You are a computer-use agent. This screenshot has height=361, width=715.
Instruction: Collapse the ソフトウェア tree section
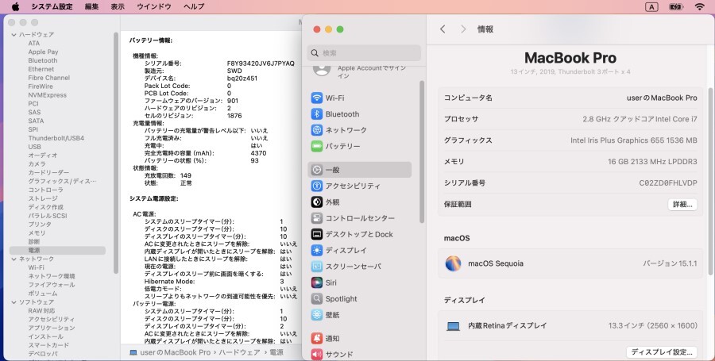point(14,302)
